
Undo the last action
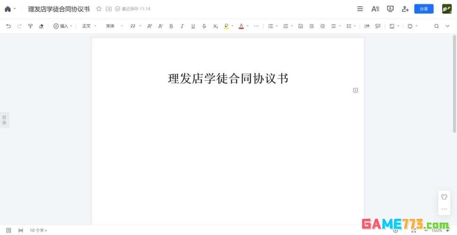tap(8, 26)
